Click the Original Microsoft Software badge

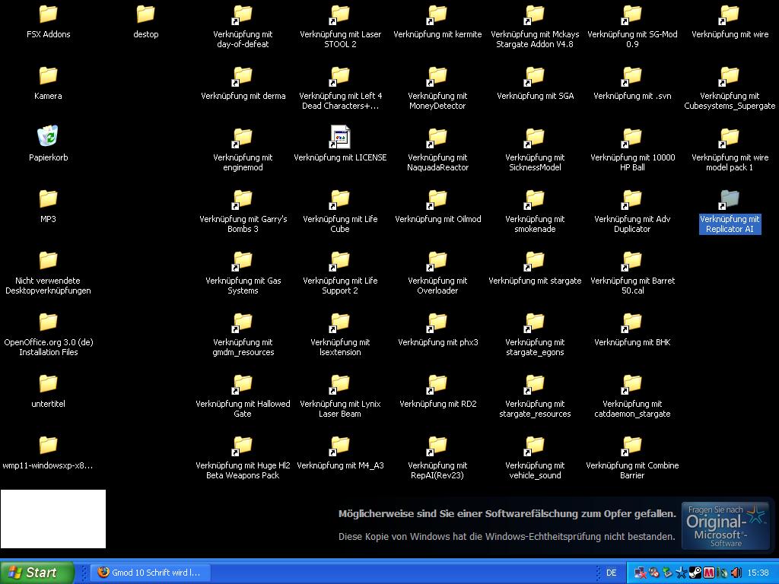point(725,525)
